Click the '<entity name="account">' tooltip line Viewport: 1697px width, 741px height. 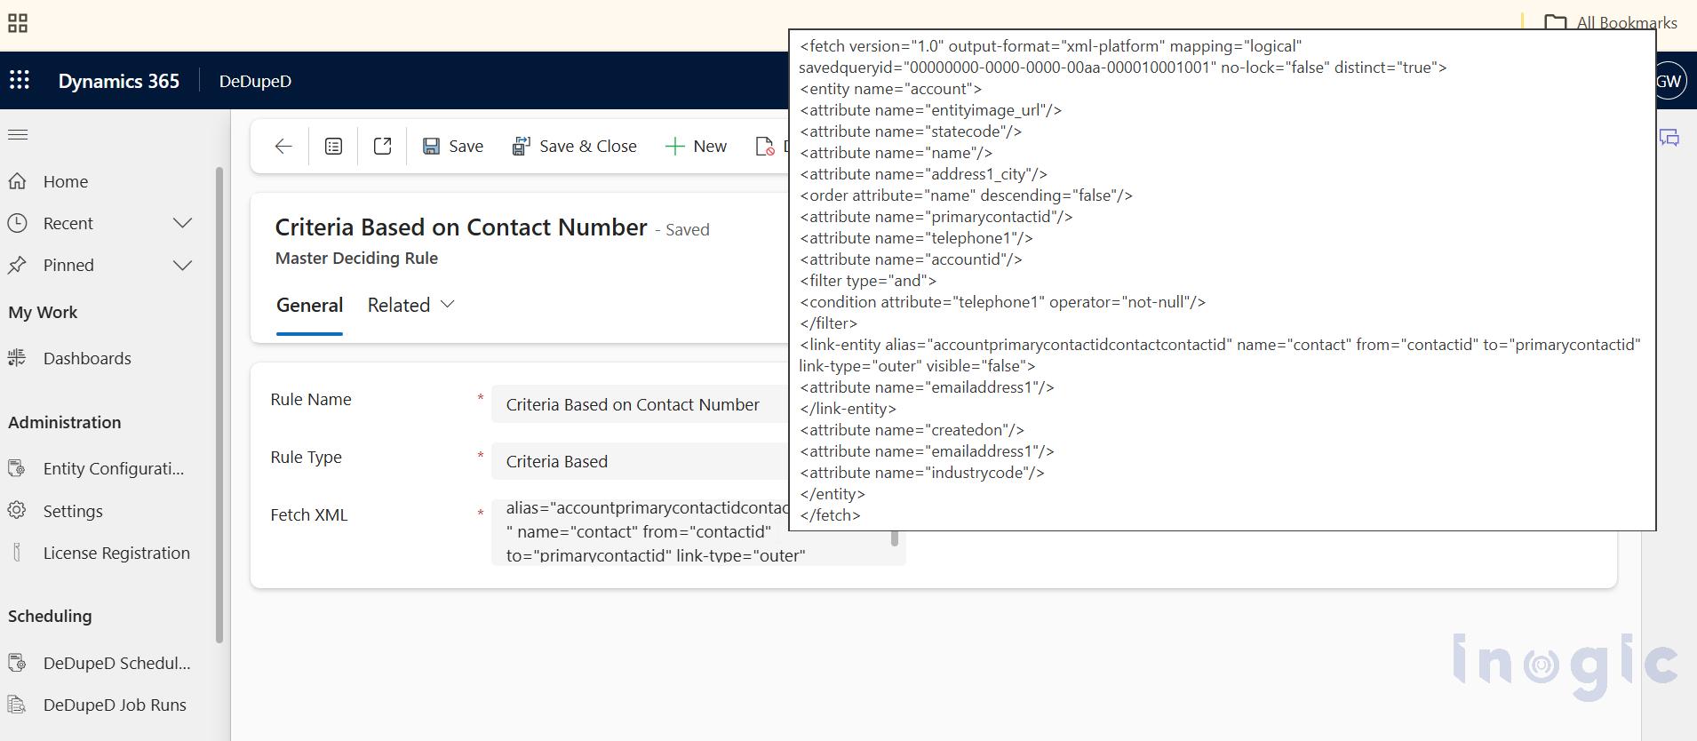pos(891,89)
